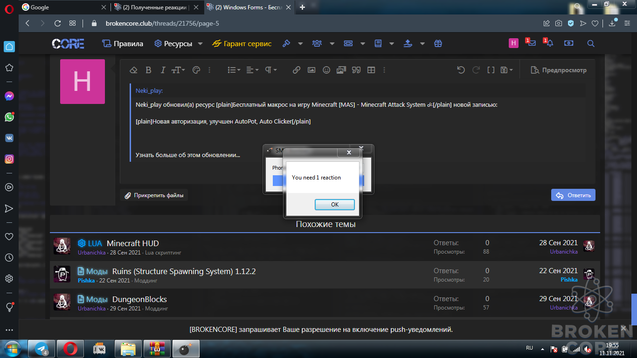Viewport: 637px width, 358px height.
Task: Expand the Ресурсы dropdown arrow
Action: [200, 43]
